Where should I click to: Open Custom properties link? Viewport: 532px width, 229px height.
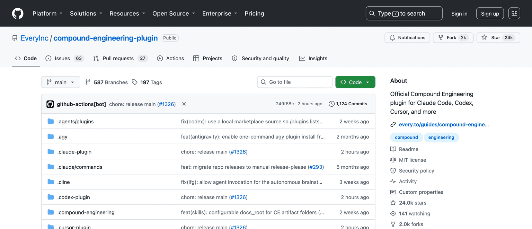[x=417, y=192]
